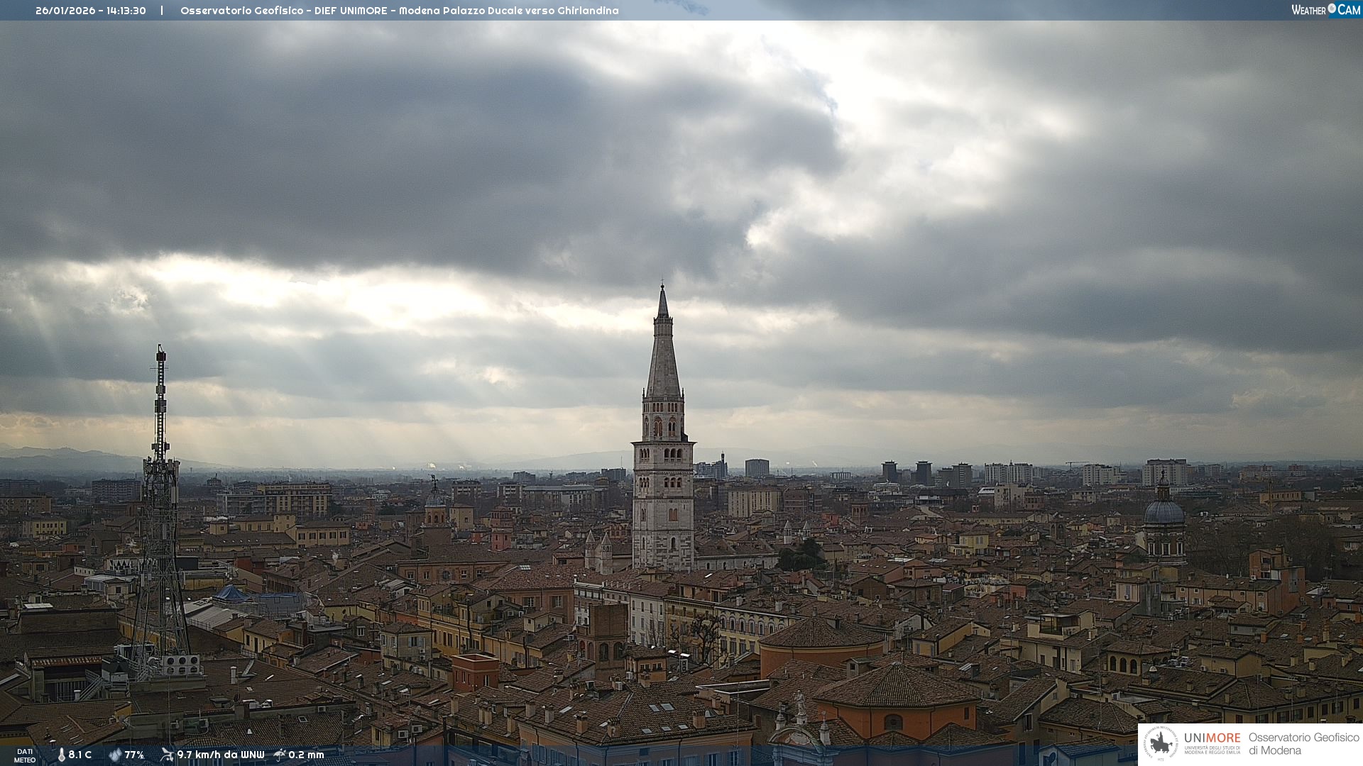Click Università degli Studi subtitle text

1212,750
